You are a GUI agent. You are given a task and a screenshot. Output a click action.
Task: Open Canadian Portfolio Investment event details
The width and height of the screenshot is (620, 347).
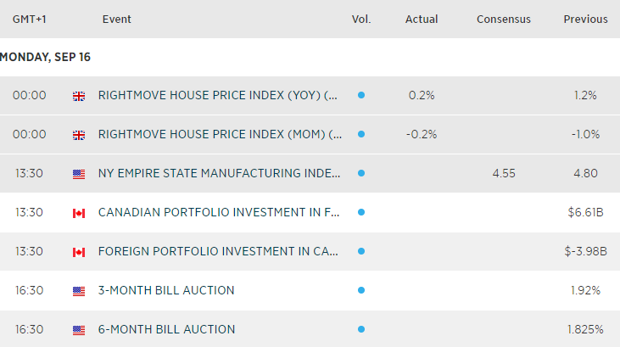[220, 213]
